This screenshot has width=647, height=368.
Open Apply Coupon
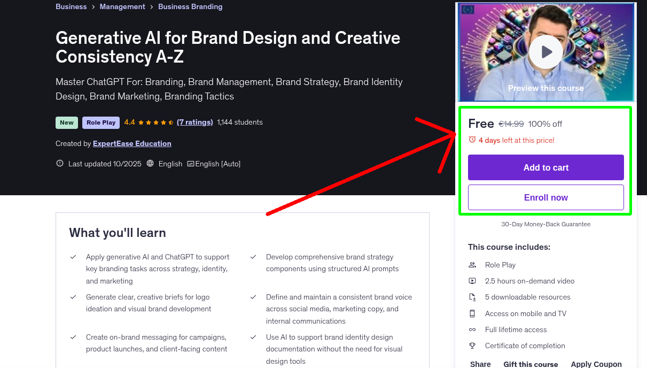[x=596, y=364]
